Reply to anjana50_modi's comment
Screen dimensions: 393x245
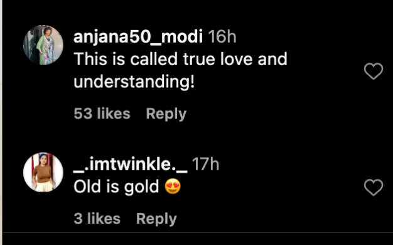click(166, 114)
